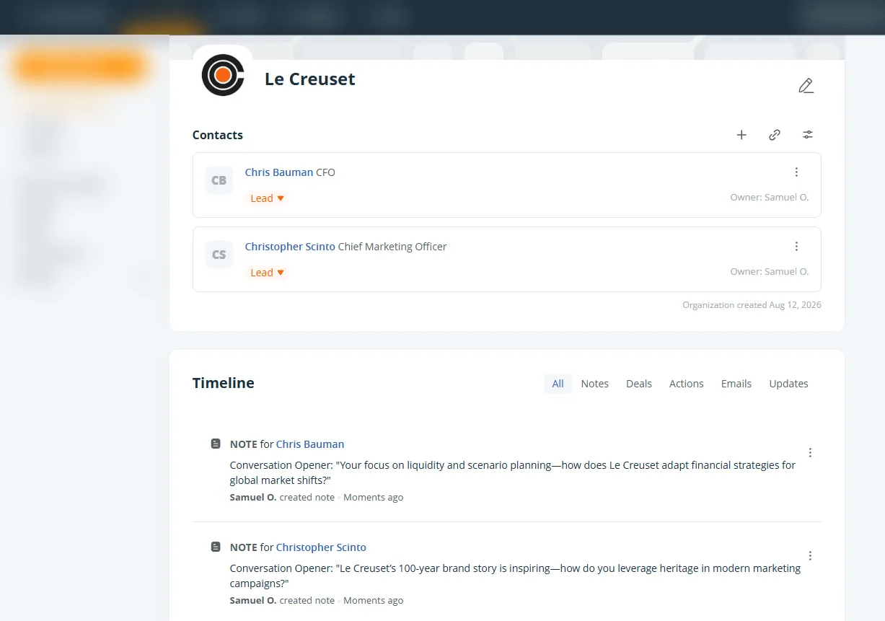Click the Timeline section heading
Screen dimensions: 885x621
224,383
